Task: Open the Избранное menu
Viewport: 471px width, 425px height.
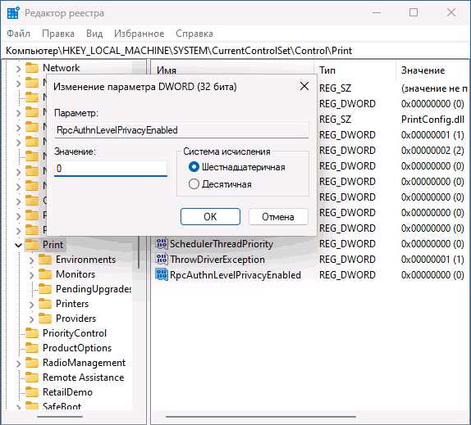Action: pos(139,34)
